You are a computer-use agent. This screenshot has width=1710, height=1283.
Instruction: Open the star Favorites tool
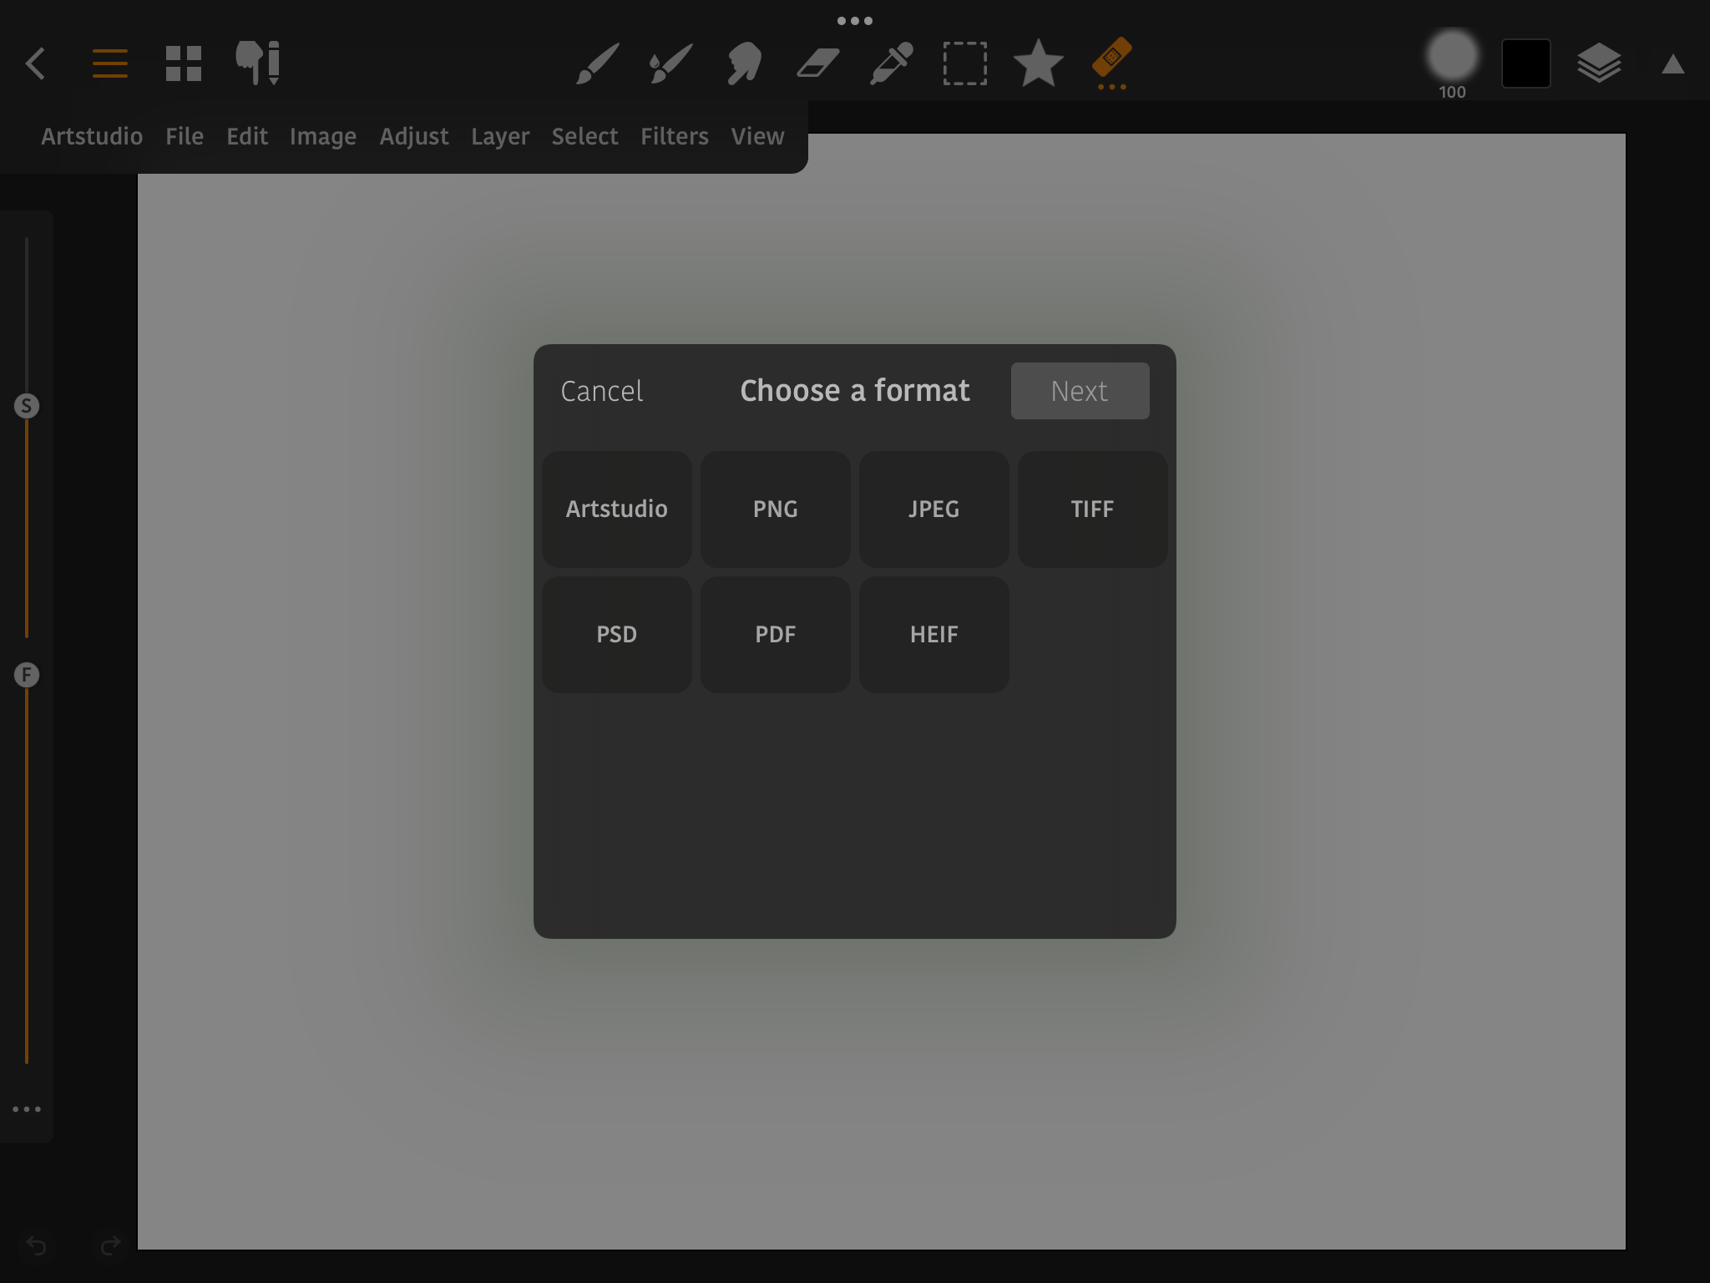[x=1038, y=63]
